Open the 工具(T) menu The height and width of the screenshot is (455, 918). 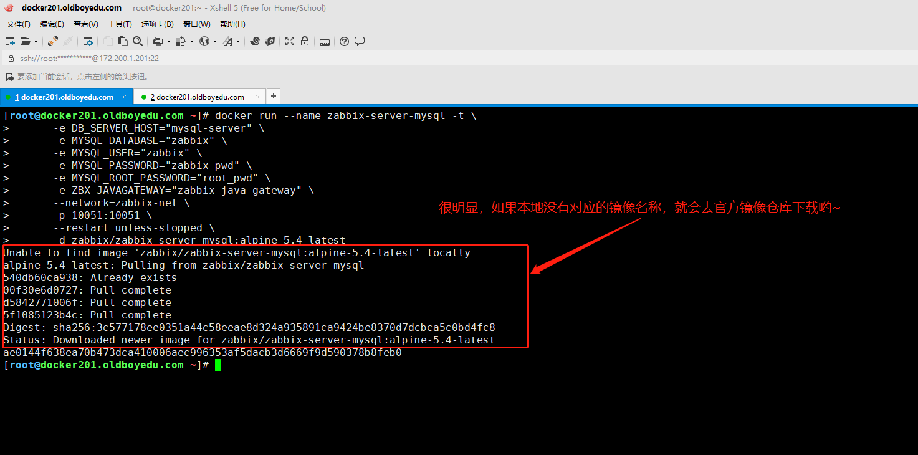pos(120,24)
